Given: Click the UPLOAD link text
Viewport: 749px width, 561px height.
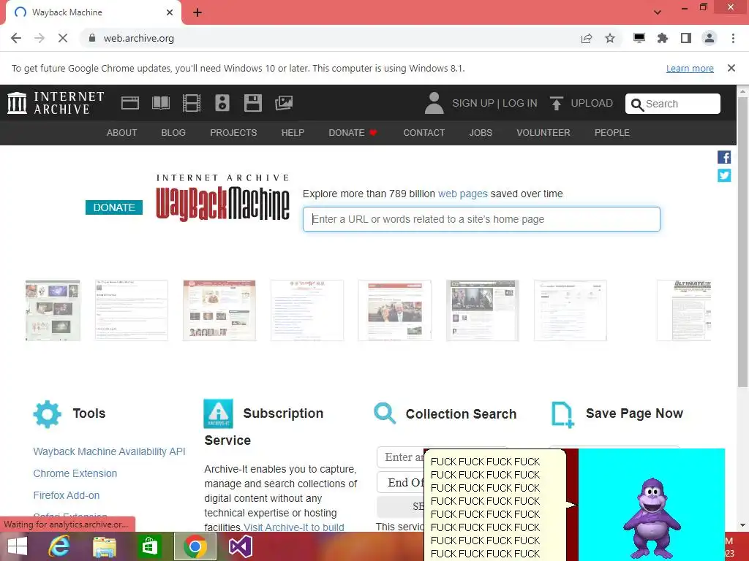Looking at the screenshot, I should coord(592,103).
